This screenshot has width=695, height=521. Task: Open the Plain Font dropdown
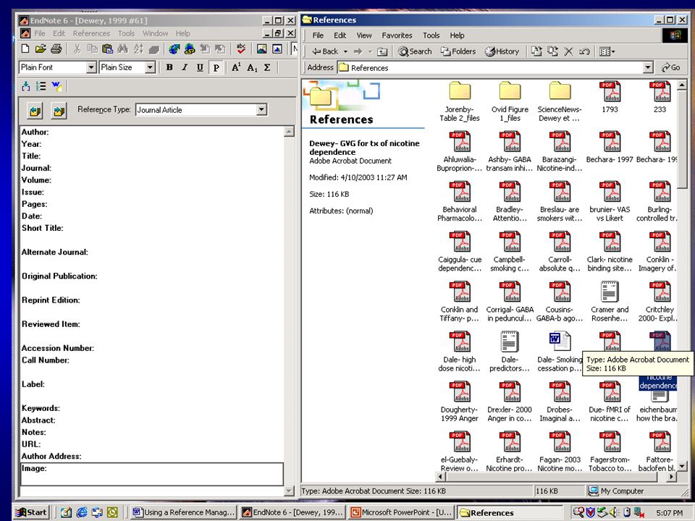(91, 67)
